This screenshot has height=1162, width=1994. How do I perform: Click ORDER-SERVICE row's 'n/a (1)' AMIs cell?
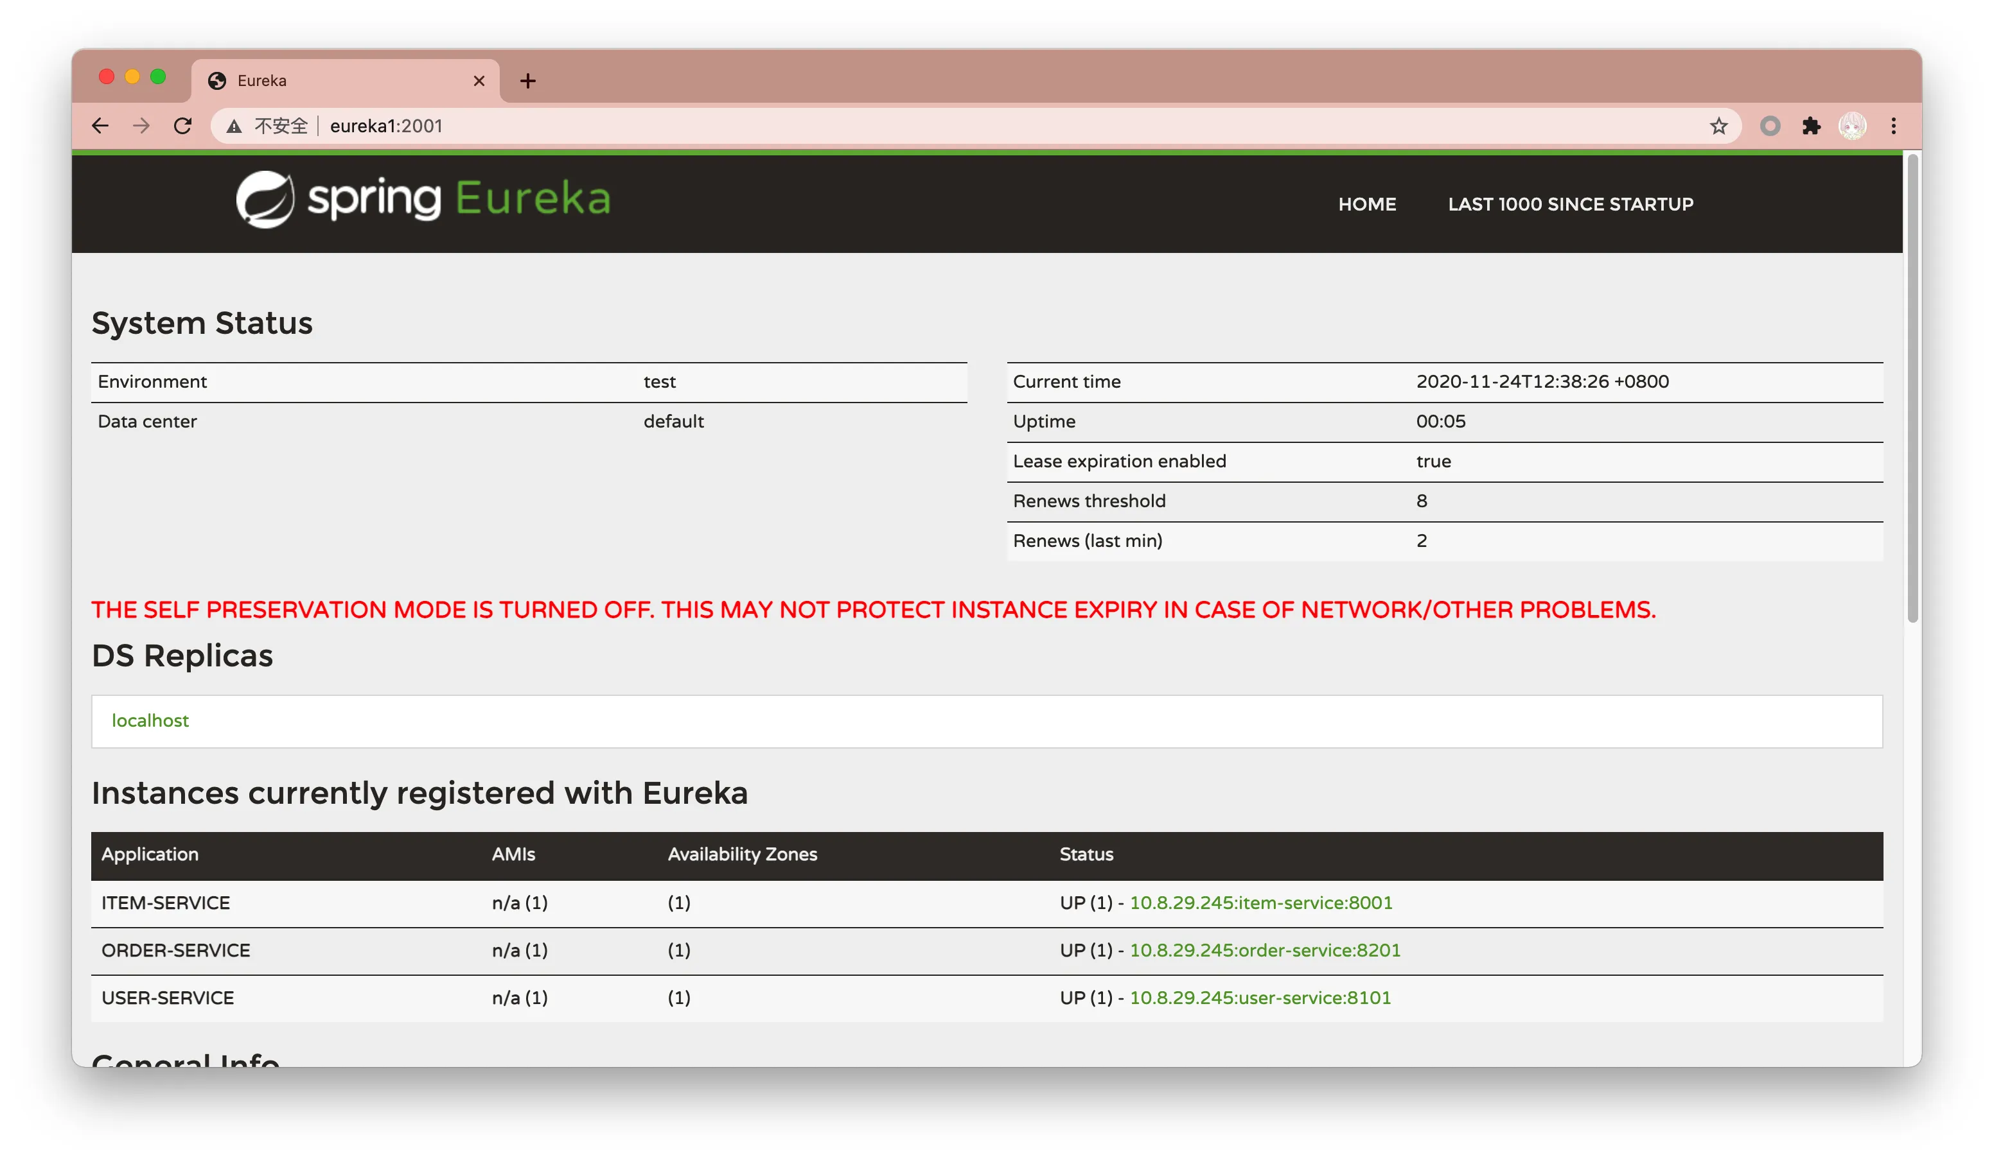520,950
